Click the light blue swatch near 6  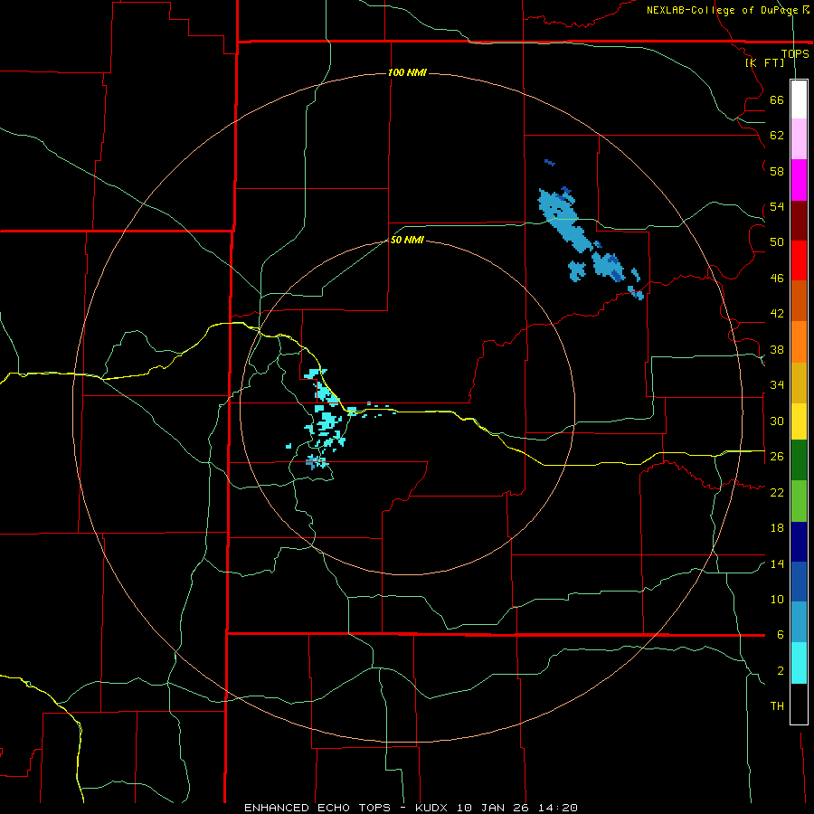799,621
